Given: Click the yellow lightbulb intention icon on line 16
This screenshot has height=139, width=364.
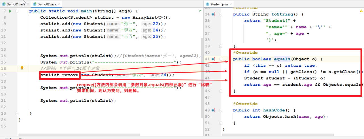Looking at the screenshot, I should (22, 68).
